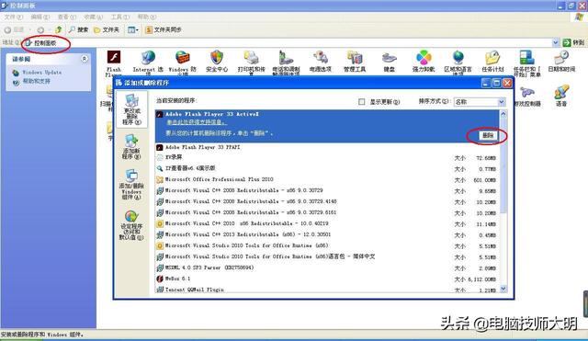
Task: Click the Forward toolbar button
Action: click(40, 29)
